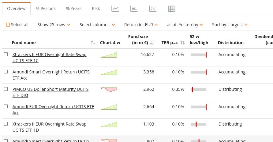
Task: Open Amundi Smart Overnight Return UCITS ETF Acc link
Action: click(51, 75)
